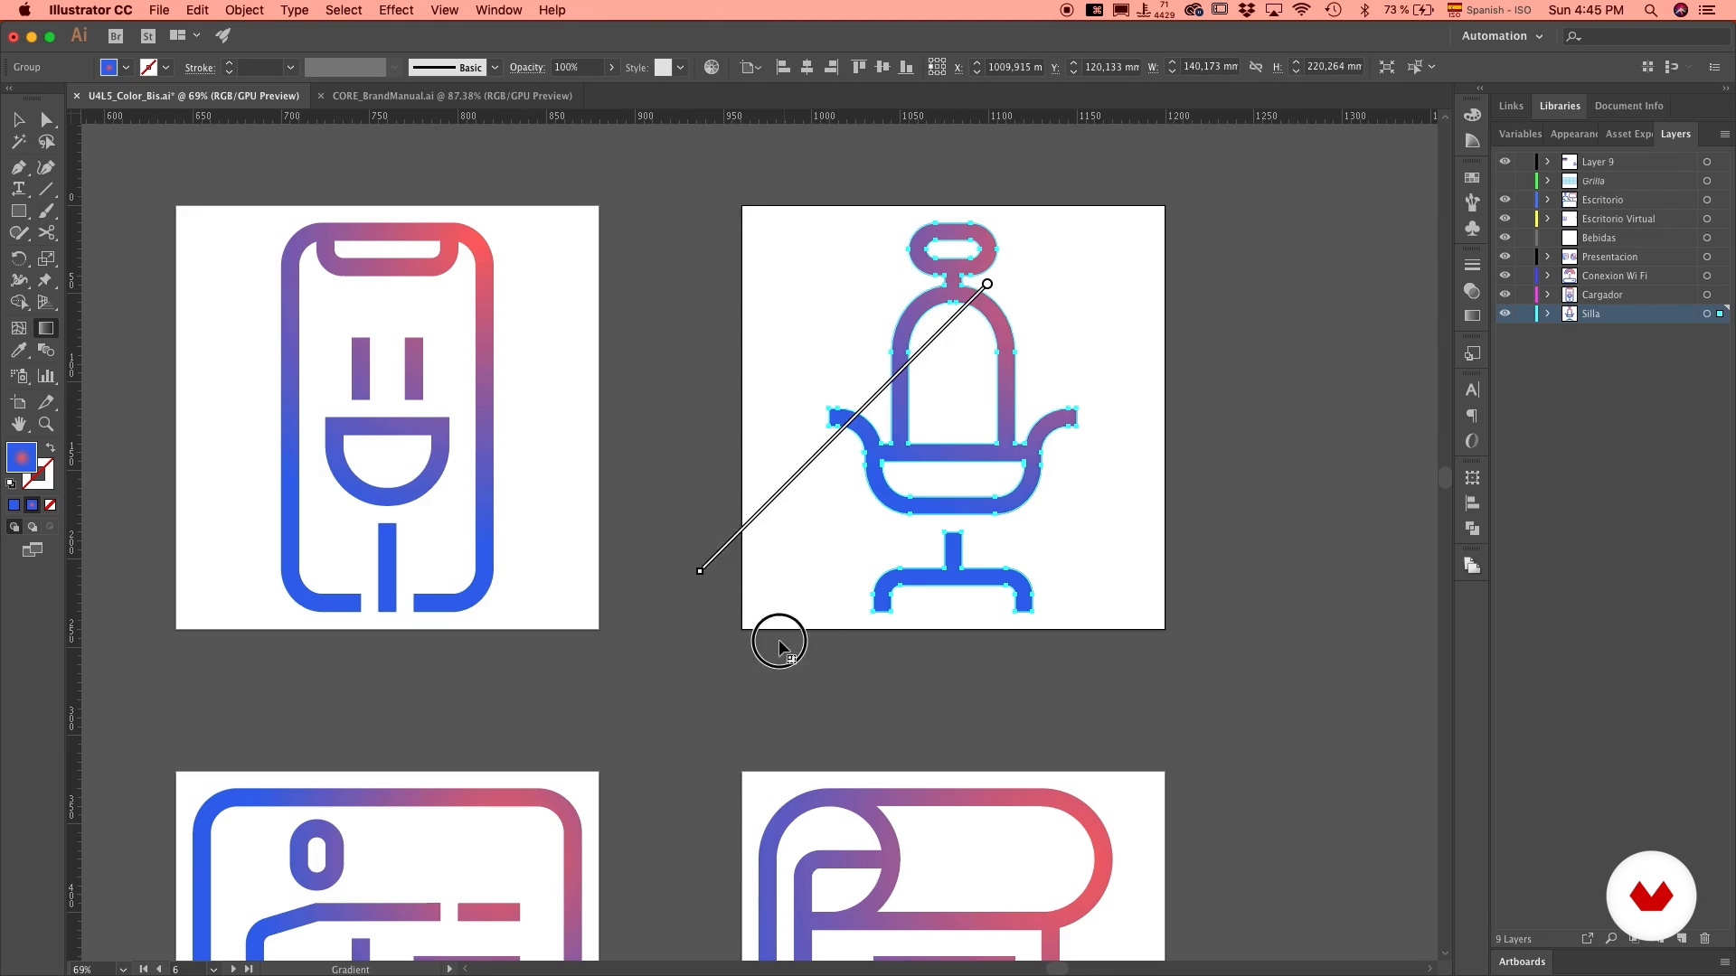Open the Links panel tab
1736x976 pixels.
click(1511, 106)
